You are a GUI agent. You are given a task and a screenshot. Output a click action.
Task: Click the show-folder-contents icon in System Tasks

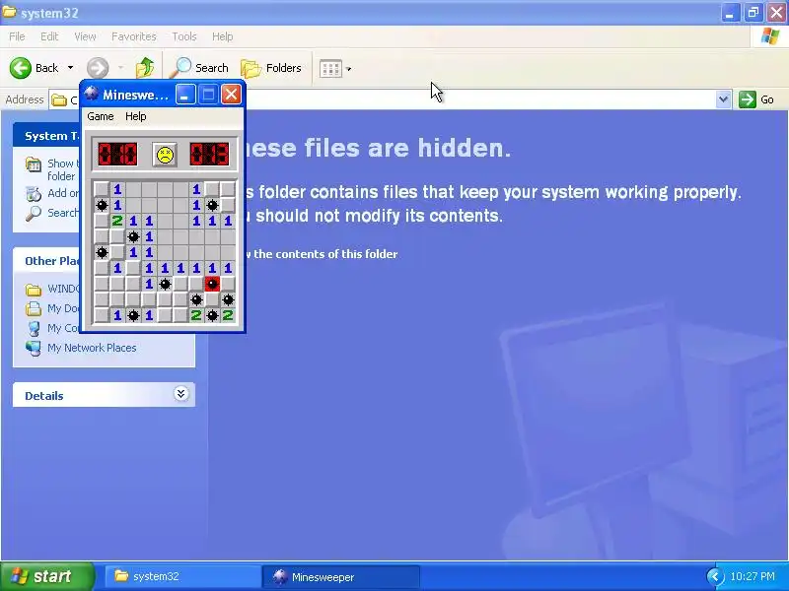(x=34, y=164)
